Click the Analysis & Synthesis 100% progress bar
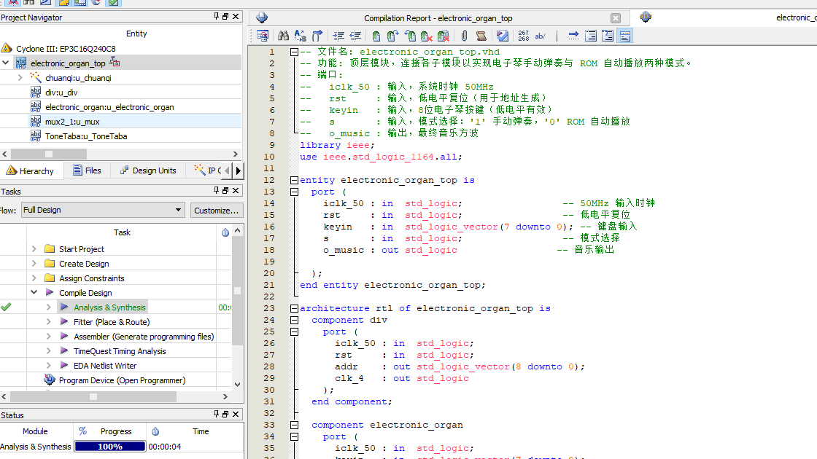817x459 pixels. [x=110, y=447]
